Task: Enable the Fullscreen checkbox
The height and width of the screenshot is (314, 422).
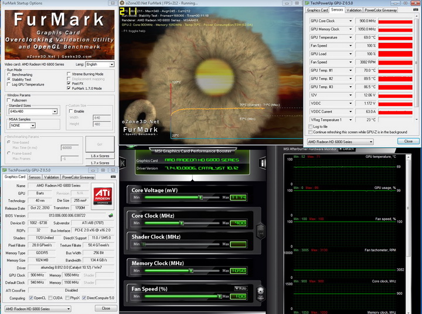Action: click(x=9, y=100)
